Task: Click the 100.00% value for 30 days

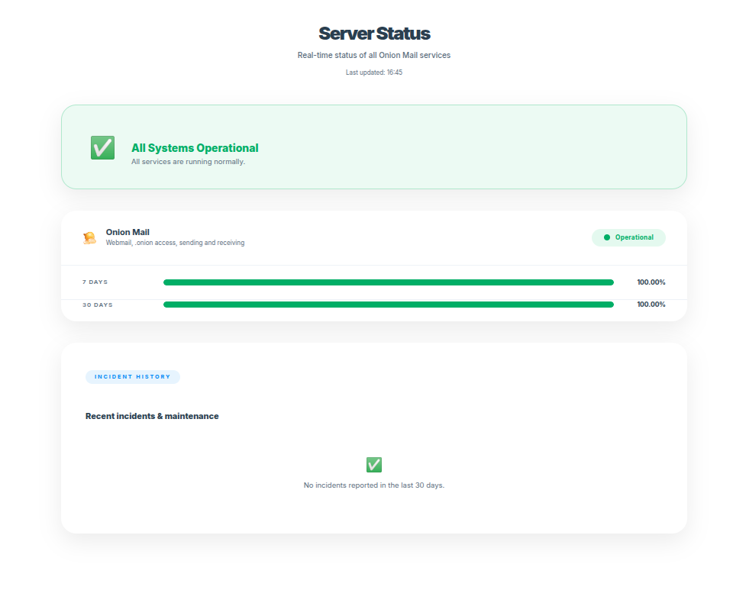Action: [651, 305]
